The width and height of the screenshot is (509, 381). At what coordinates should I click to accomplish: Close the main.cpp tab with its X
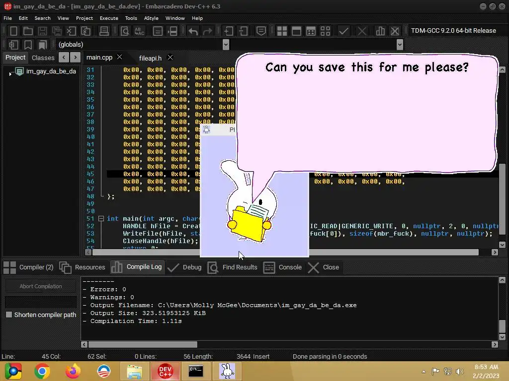click(119, 57)
